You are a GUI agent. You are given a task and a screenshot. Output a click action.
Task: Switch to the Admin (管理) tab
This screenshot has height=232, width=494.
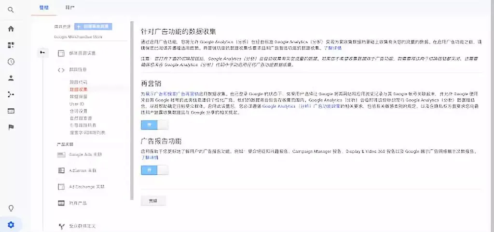point(44,8)
